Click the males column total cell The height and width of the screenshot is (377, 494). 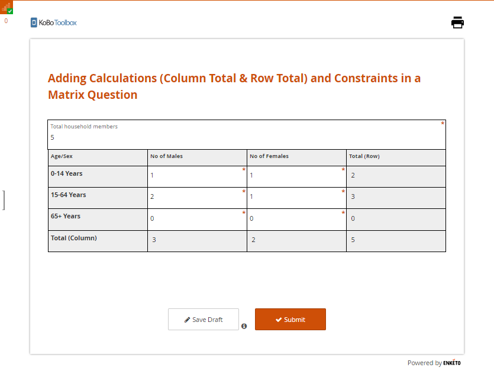196,240
